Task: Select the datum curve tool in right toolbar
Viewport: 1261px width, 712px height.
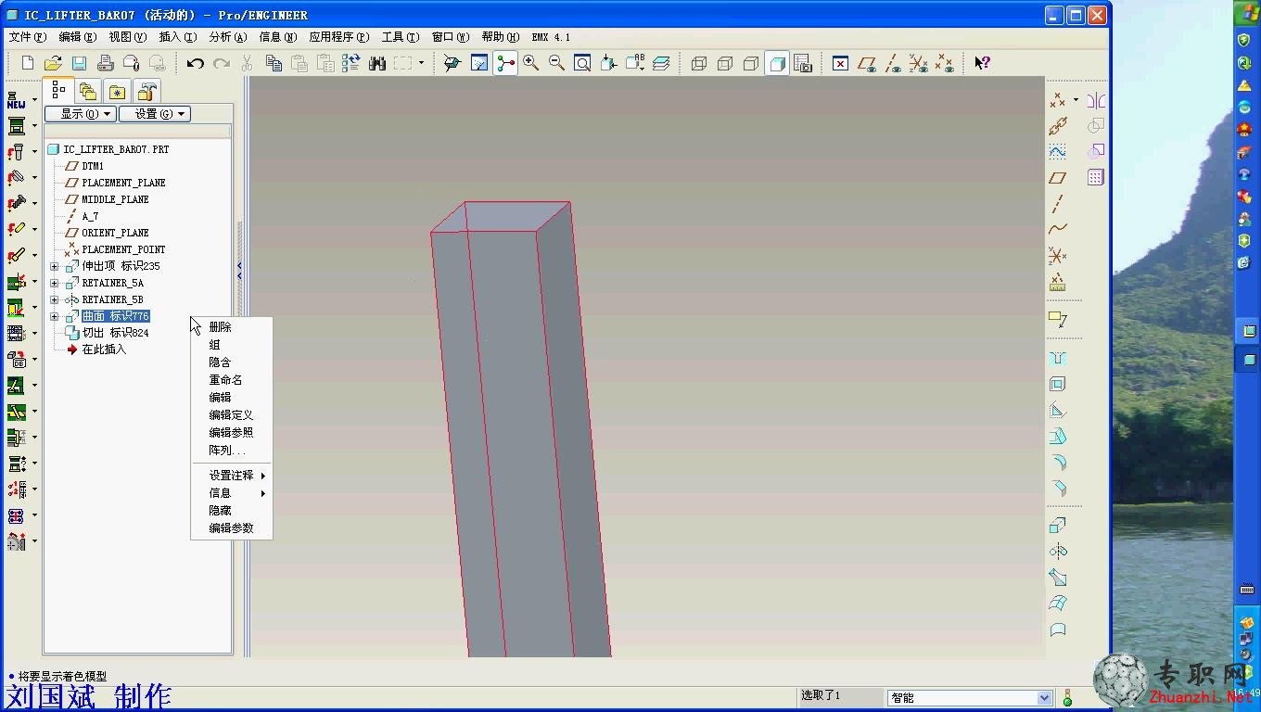Action: click(1058, 229)
